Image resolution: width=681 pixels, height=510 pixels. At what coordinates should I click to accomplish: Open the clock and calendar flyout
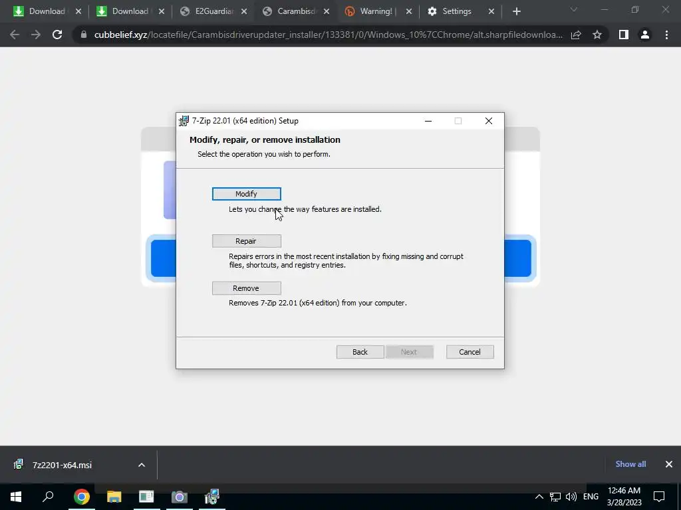pos(624,497)
